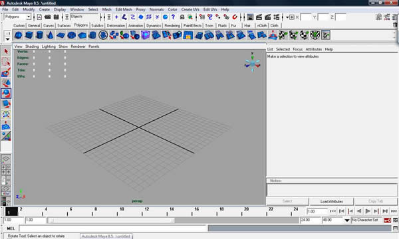Create a polygon cylinder from the shelf

click(x=39, y=35)
